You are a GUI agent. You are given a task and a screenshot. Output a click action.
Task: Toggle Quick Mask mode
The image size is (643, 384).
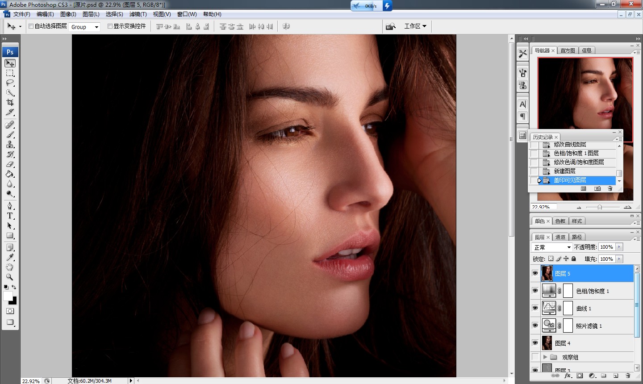tap(10, 311)
